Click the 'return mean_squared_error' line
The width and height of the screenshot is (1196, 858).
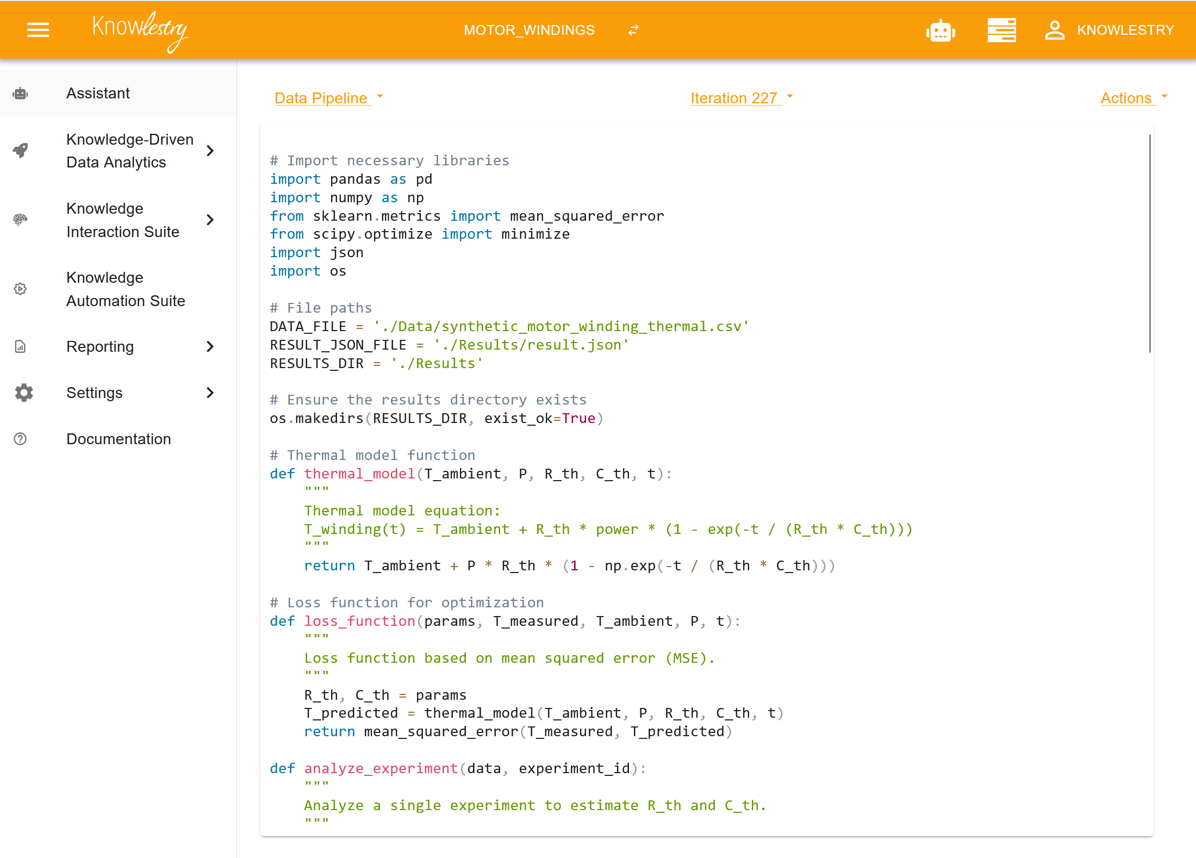pyautogui.click(x=518, y=731)
